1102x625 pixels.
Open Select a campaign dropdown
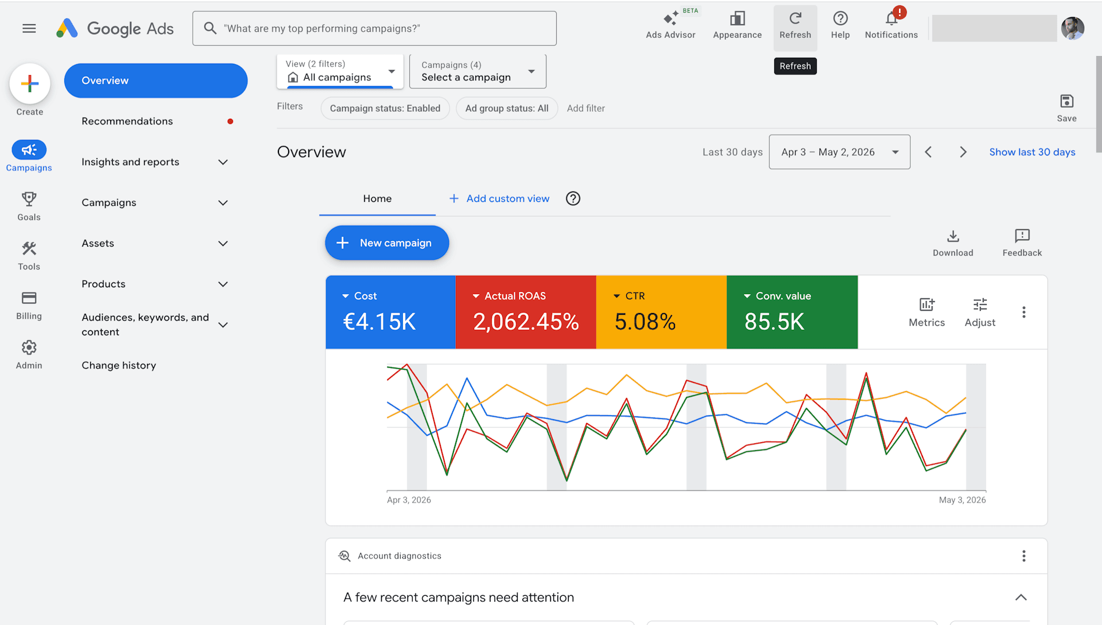tap(478, 71)
